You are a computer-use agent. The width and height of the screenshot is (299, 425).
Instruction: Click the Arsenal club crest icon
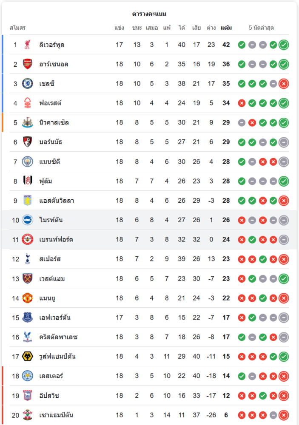pyautogui.click(x=28, y=64)
